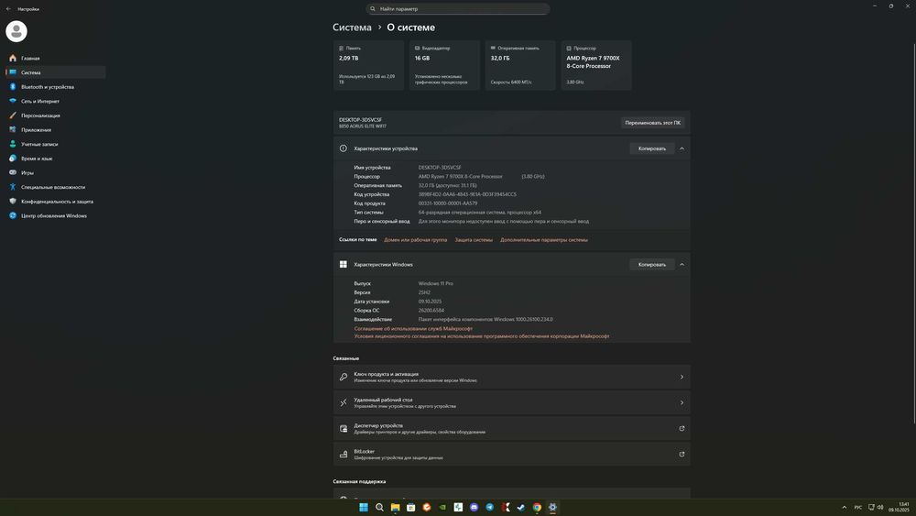Screen dimensions: 916x516
Task: Open Диспетчер устройств row
Action: click(512, 428)
